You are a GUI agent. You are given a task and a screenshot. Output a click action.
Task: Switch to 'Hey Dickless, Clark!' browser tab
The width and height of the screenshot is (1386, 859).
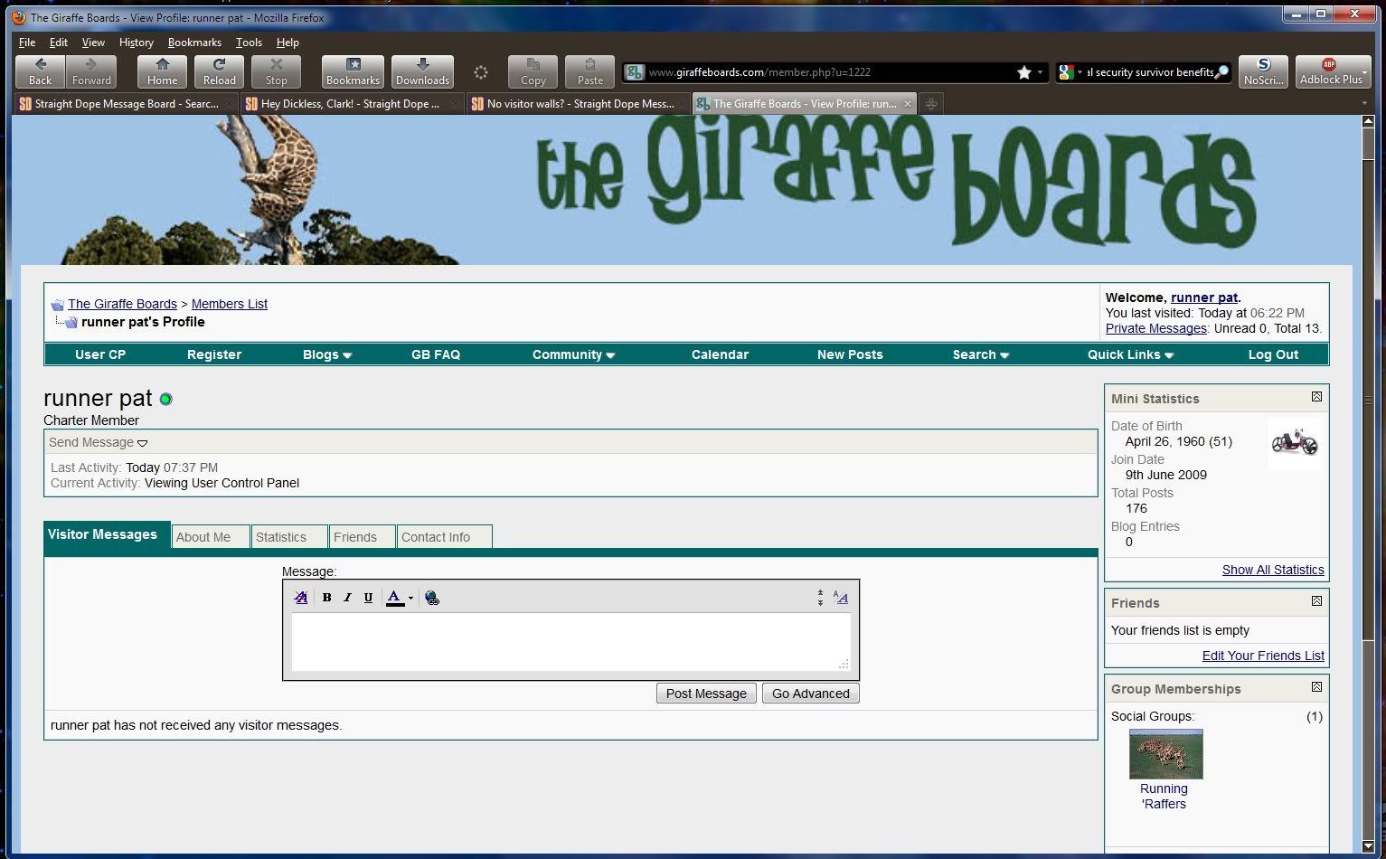353,104
